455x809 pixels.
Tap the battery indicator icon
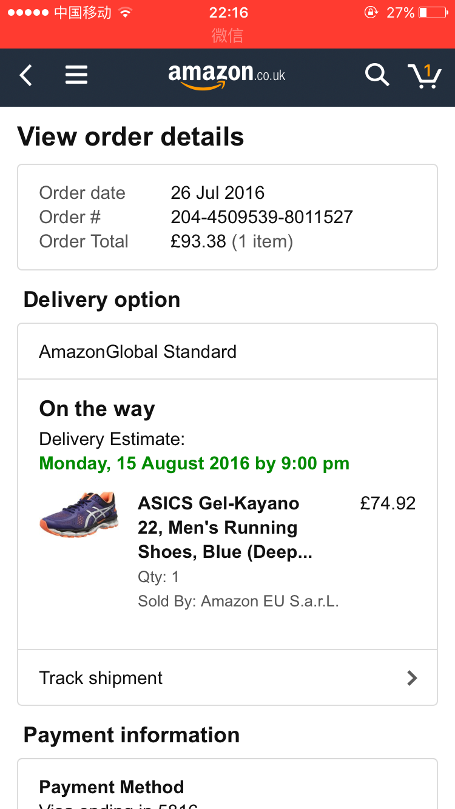pyautogui.click(x=433, y=13)
